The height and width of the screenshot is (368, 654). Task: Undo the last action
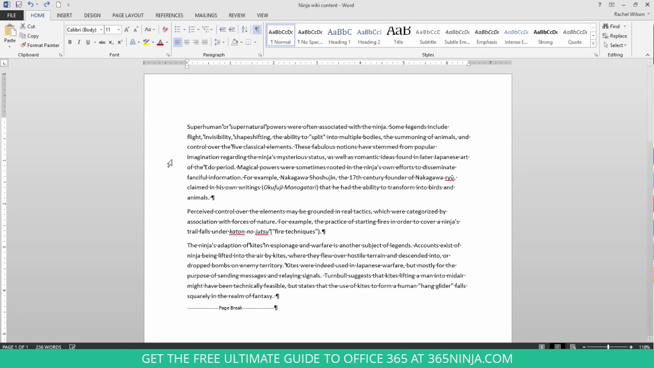(x=30, y=5)
